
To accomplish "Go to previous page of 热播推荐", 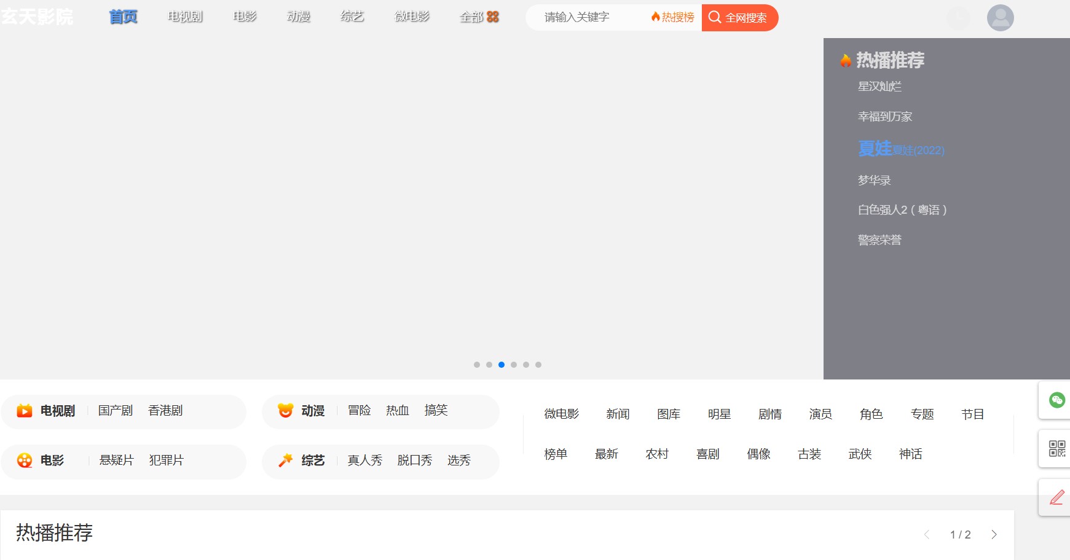I will (x=927, y=535).
